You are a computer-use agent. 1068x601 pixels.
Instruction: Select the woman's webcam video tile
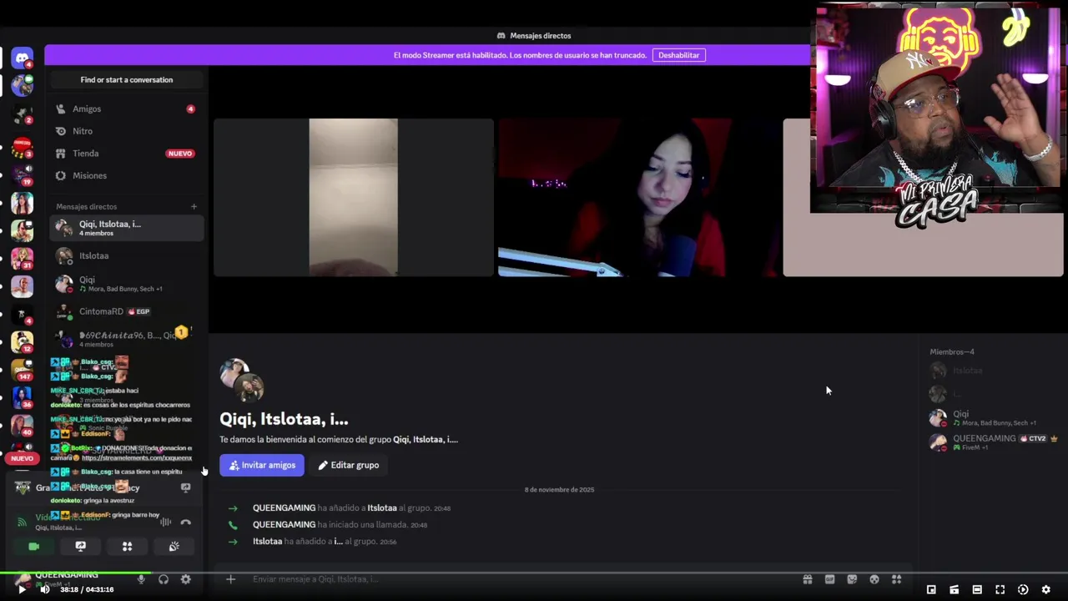639,197
